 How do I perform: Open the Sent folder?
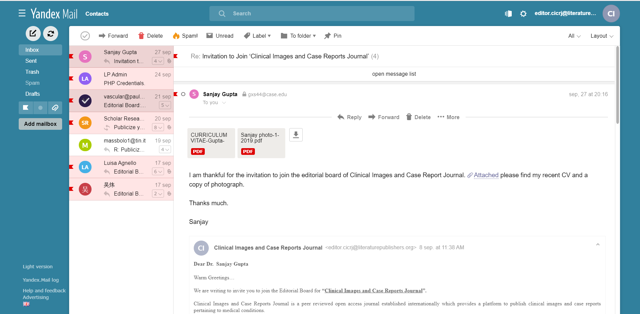(31, 61)
